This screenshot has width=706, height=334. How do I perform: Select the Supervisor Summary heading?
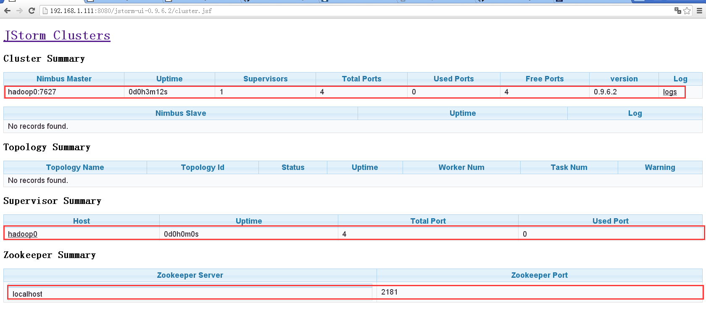point(53,201)
